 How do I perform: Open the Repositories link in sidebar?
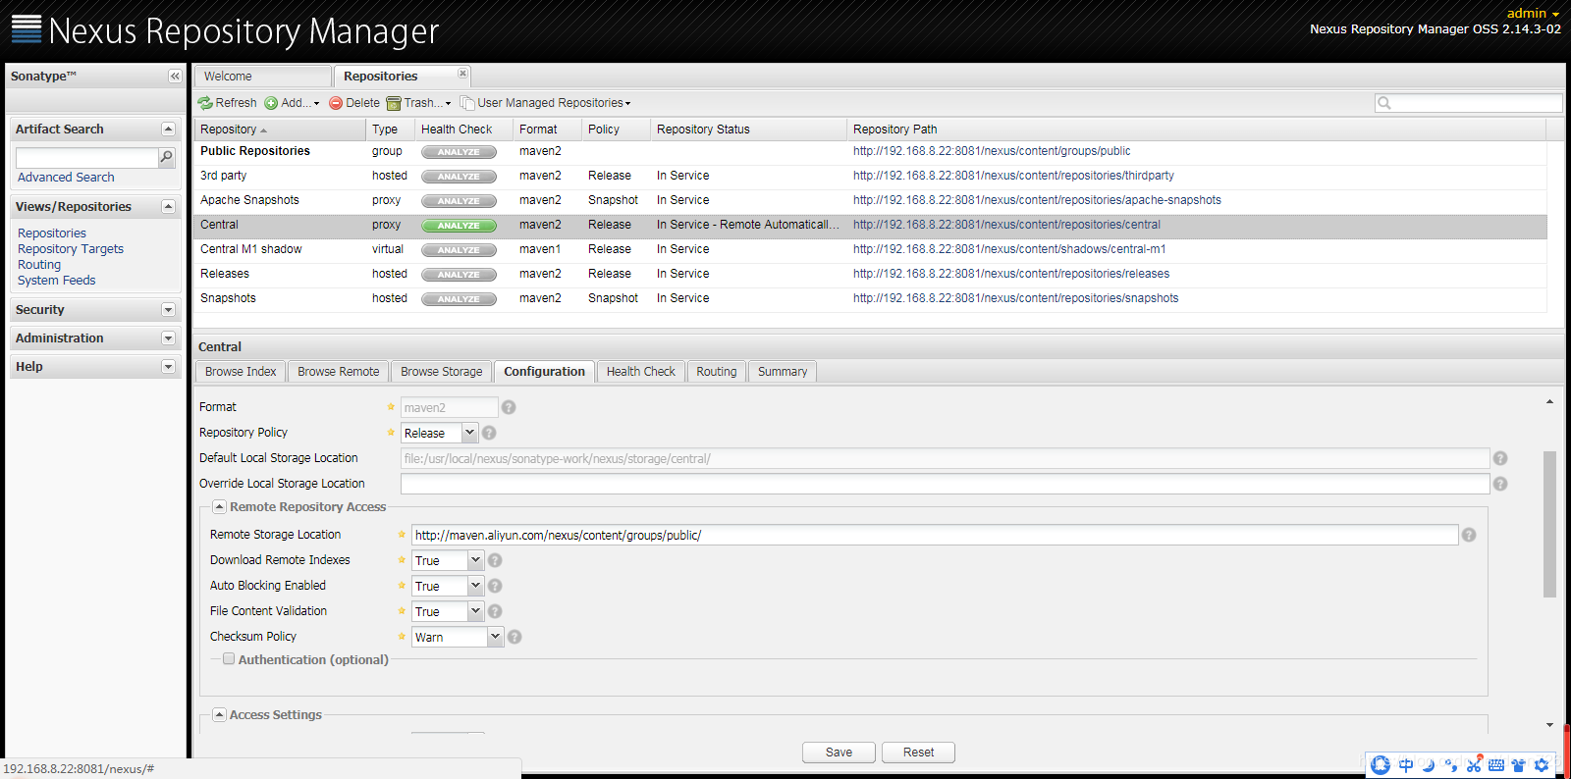point(52,234)
